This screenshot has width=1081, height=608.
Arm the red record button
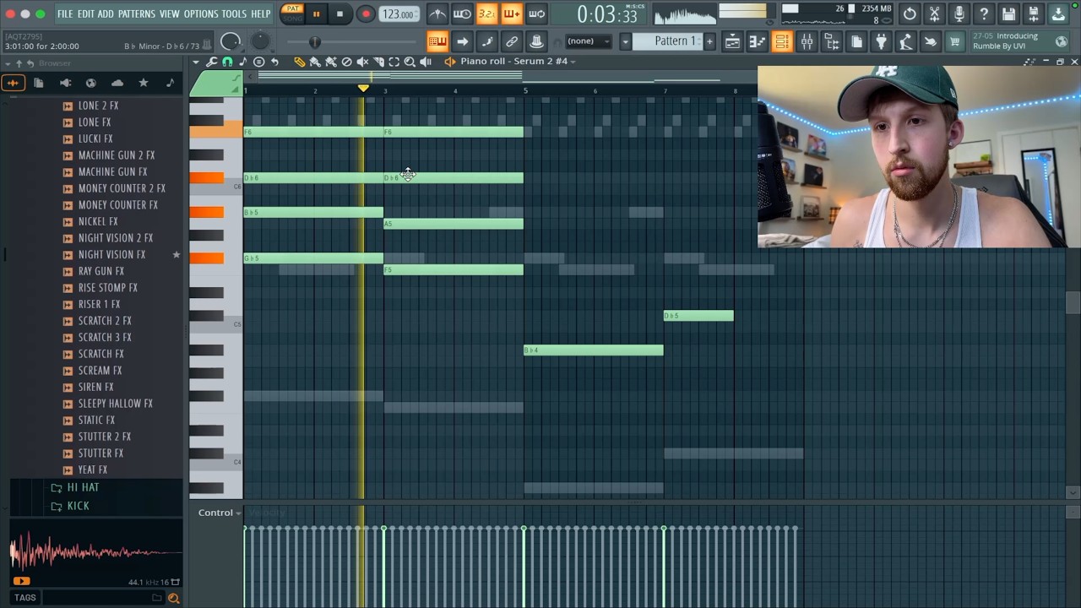coord(366,14)
